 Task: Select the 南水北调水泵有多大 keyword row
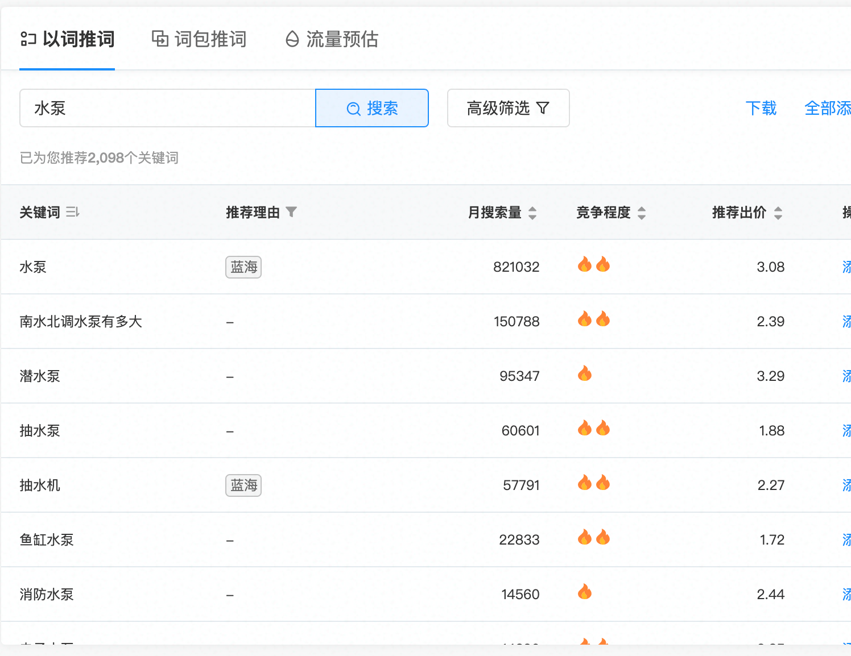coord(81,322)
